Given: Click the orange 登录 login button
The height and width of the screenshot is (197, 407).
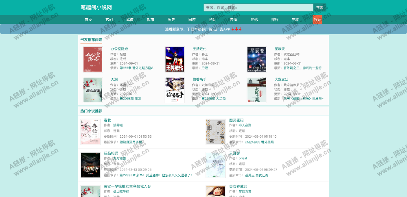Looking at the screenshot, I should point(317,19).
